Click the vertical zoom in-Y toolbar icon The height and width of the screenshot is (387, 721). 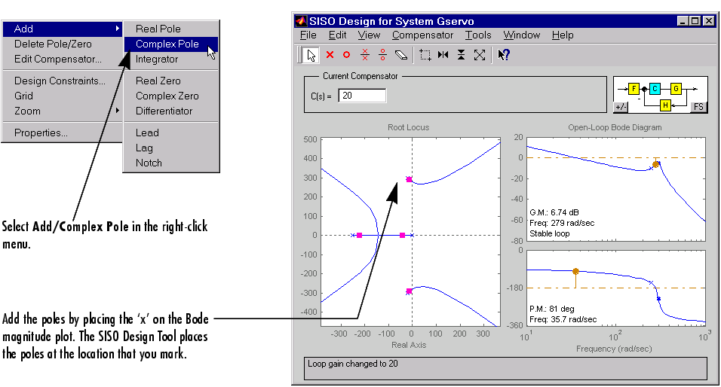[x=461, y=55]
